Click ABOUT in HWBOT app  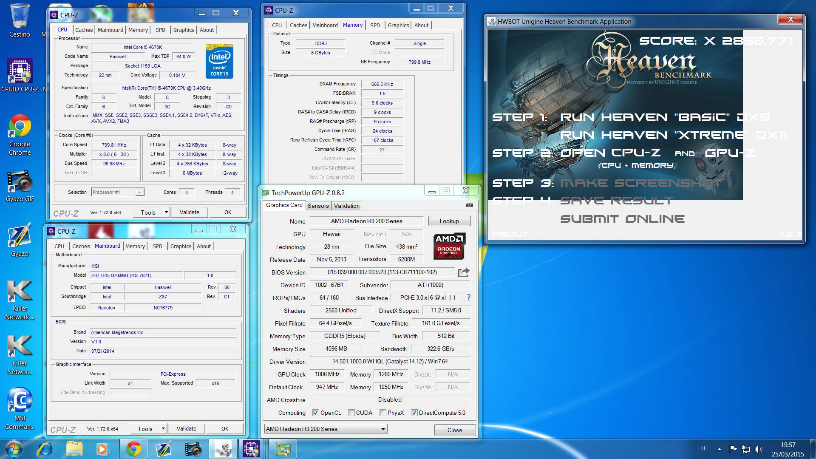click(x=510, y=234)
